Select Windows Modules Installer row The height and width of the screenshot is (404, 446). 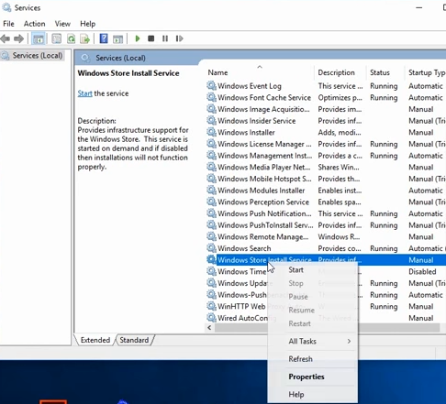point(326,191)
